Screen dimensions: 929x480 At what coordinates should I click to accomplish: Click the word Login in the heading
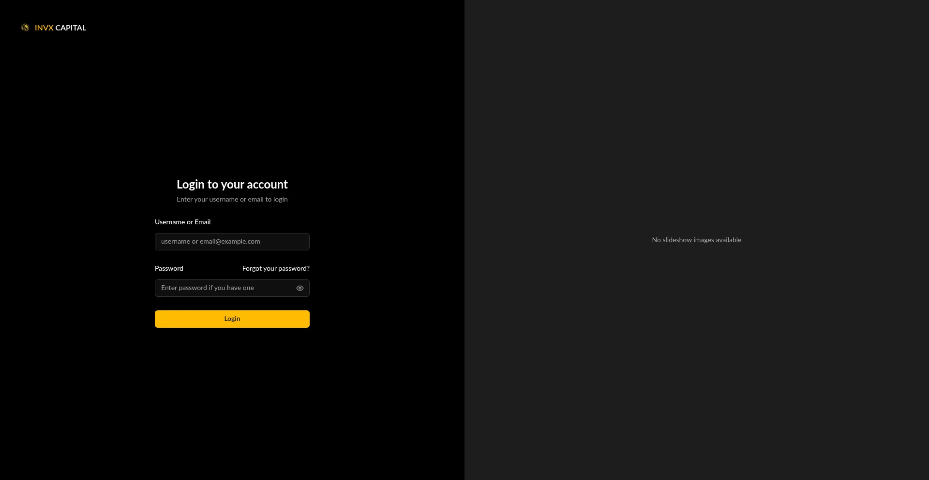tap(190, 184)
